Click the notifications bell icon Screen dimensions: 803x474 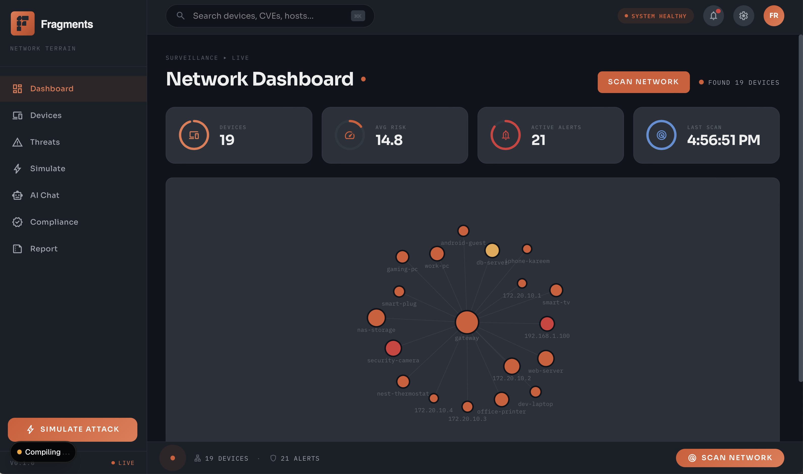[x=713, y=16]
